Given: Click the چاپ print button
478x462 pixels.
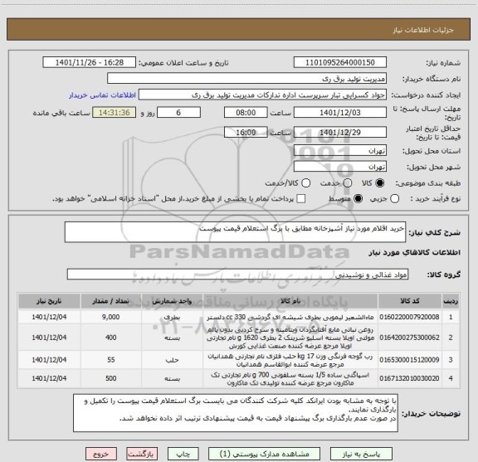Looking at the screenshot, I should [183, 454].
